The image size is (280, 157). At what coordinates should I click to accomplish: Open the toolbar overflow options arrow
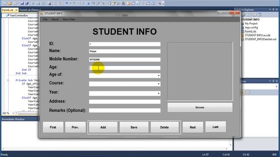[137, 4]
